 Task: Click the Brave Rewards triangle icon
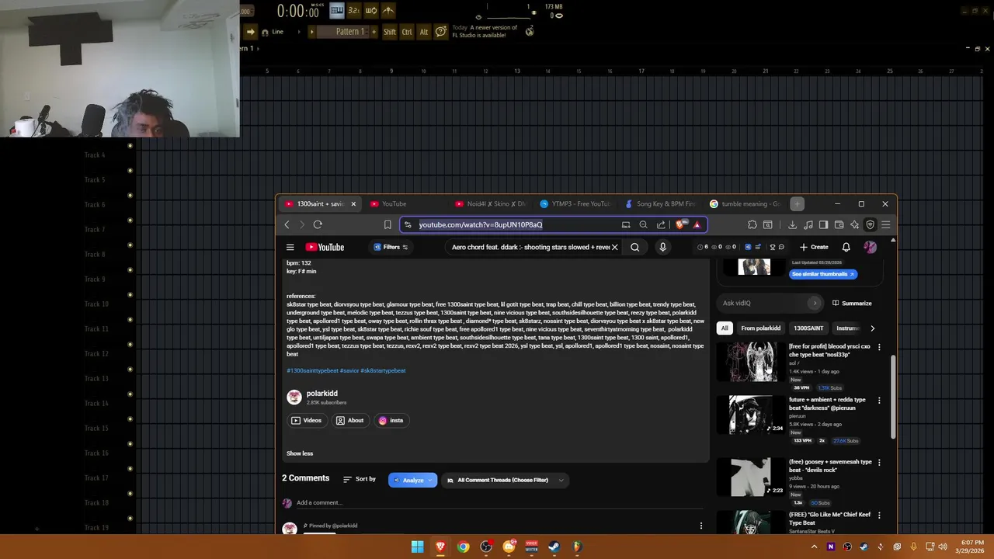(697, 224)
